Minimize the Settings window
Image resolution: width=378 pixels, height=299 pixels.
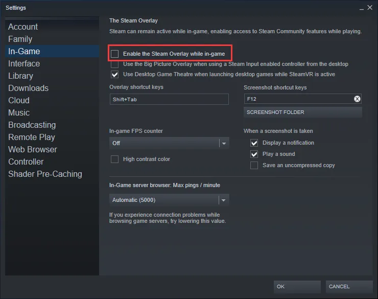pos(361,9)
